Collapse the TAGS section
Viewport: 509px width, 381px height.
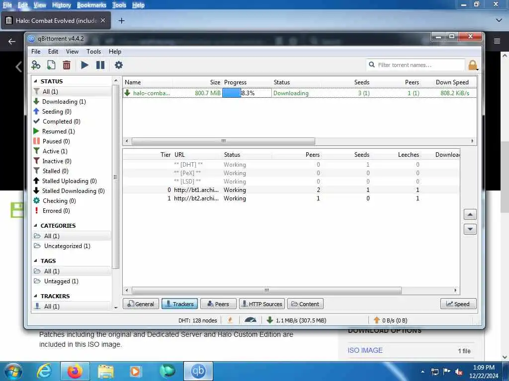click(x=35, y=261)
